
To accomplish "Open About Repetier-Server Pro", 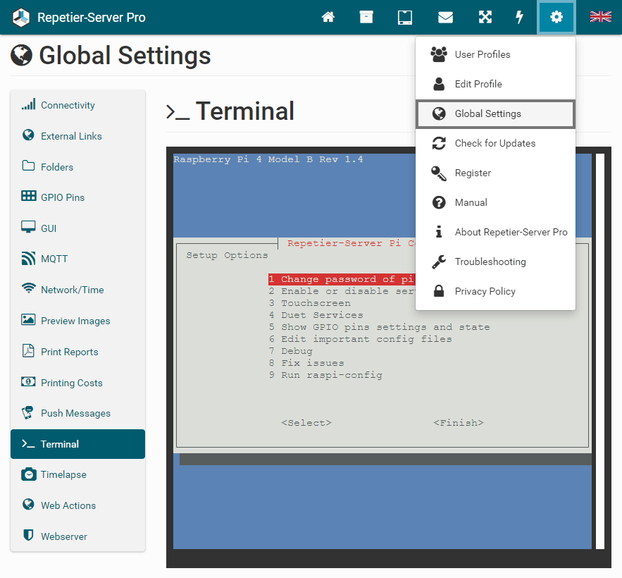I will [x=495, y=232].
